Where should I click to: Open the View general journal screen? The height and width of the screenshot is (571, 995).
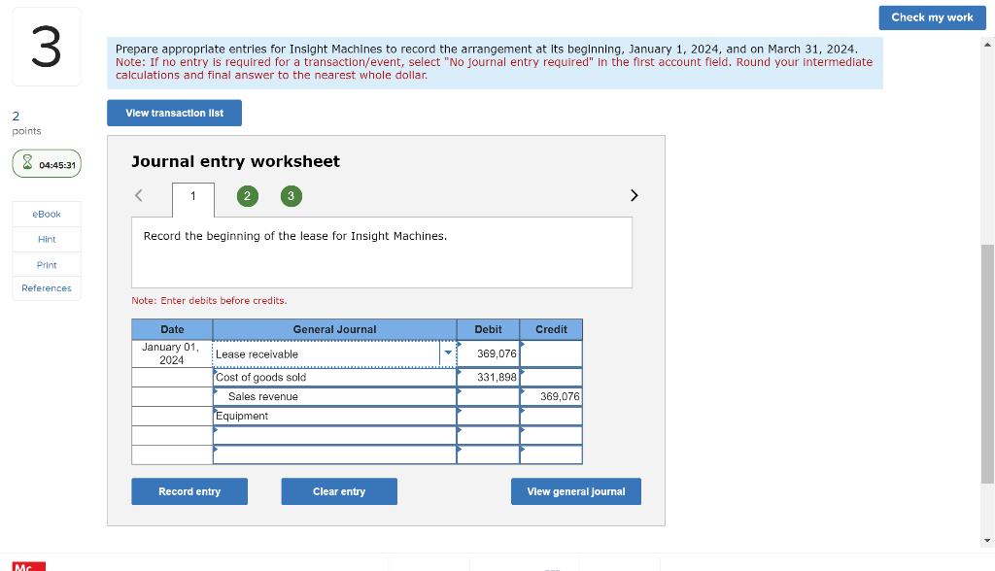pyautogui.click(x=575, y=491)
